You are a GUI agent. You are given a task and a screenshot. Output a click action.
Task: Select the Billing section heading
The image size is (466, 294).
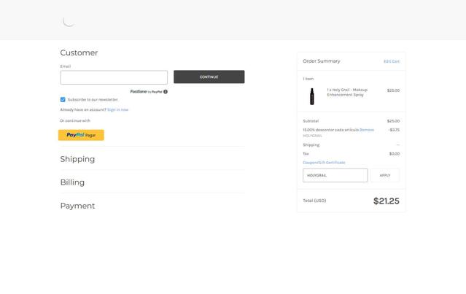[72, 182]
